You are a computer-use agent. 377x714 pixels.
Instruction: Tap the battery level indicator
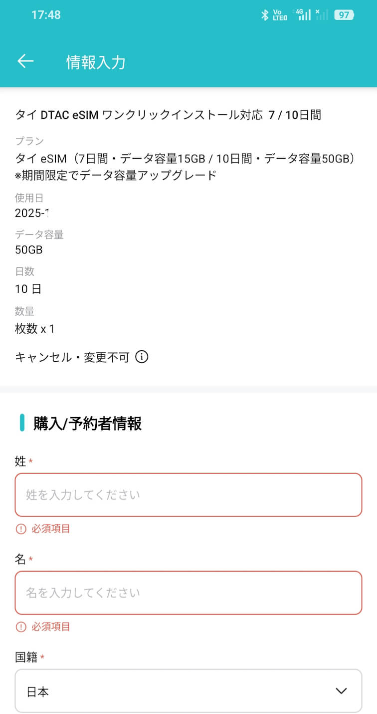pos(344,15)
